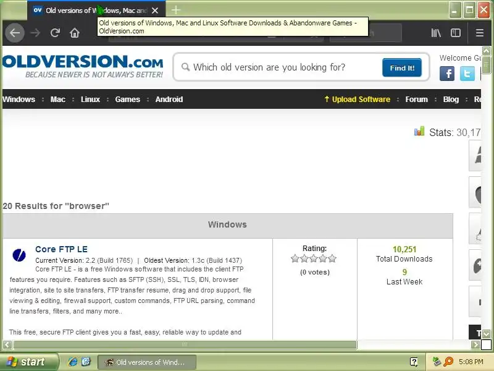Click the horizontal scrollbar left arrow
Viewport: 494px width, 371px height.
(x=7, y=344)
